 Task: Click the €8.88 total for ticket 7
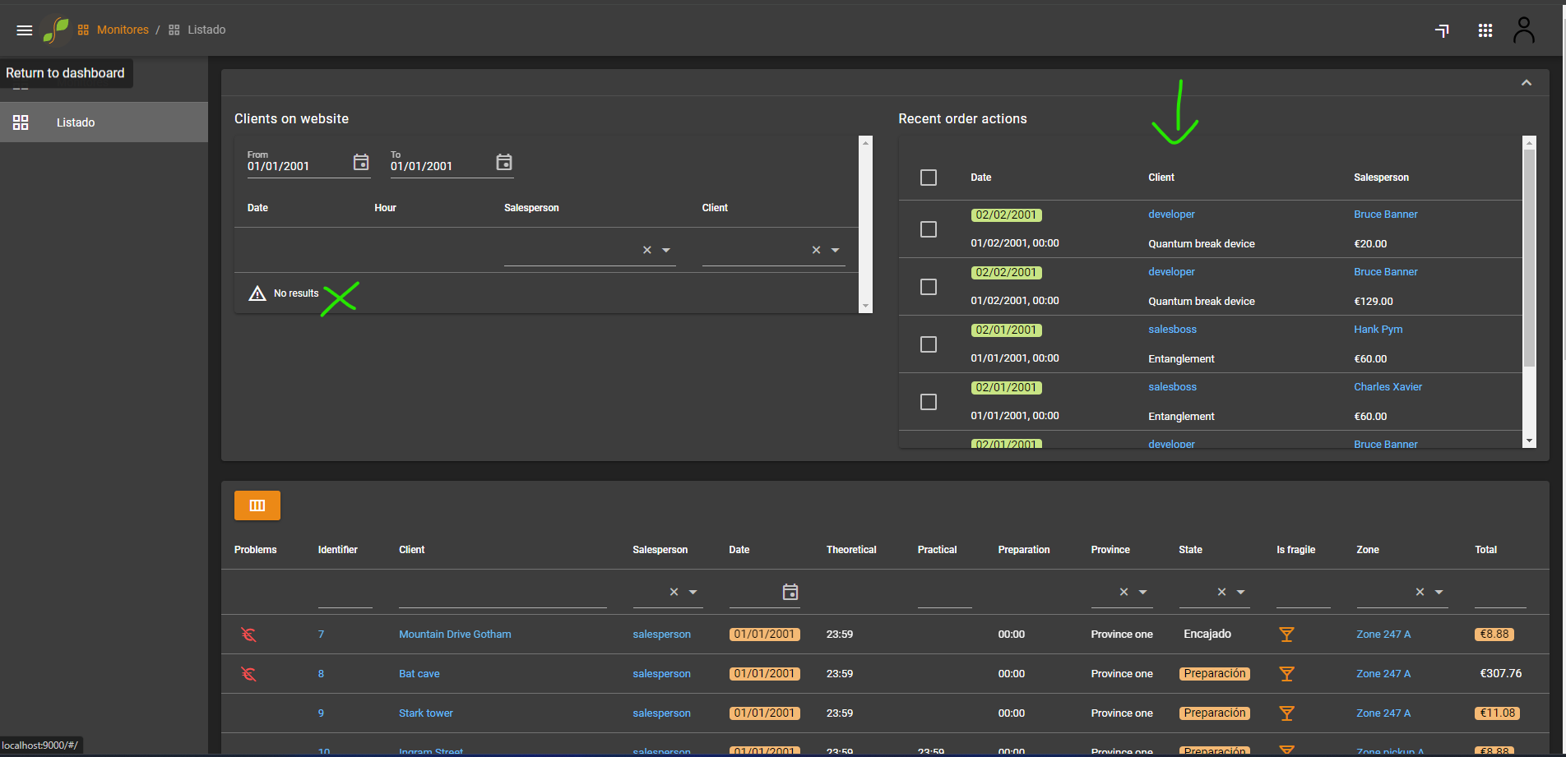1494,635
